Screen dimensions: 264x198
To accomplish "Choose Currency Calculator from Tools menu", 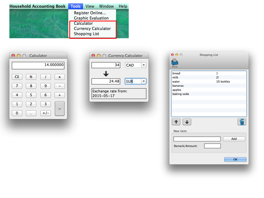I will click(x=92, y=28).
